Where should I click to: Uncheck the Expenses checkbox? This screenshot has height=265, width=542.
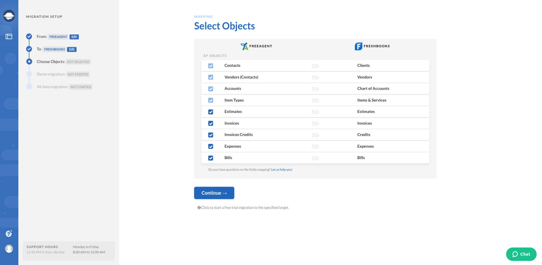211,146
